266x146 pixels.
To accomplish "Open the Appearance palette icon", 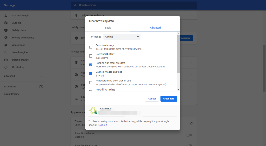I will [x=6, y=45].
